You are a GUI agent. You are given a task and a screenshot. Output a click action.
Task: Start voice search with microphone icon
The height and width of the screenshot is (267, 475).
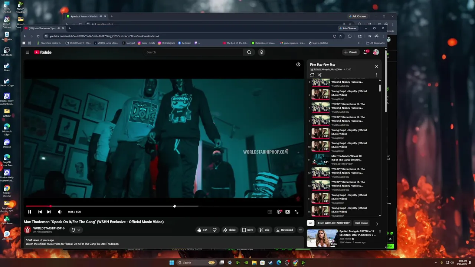tap(262, 52)
